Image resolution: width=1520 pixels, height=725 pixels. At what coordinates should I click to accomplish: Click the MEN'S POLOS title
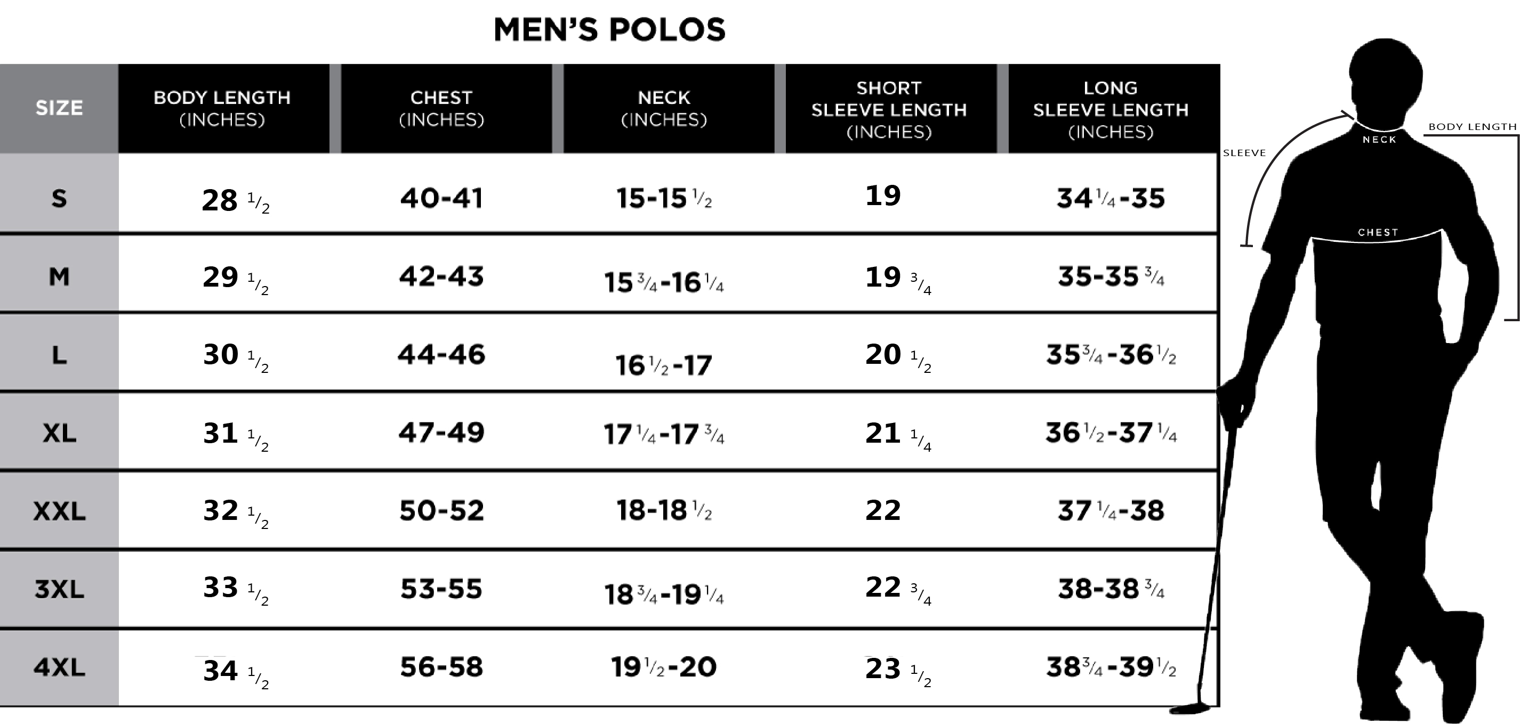(609, 30)
